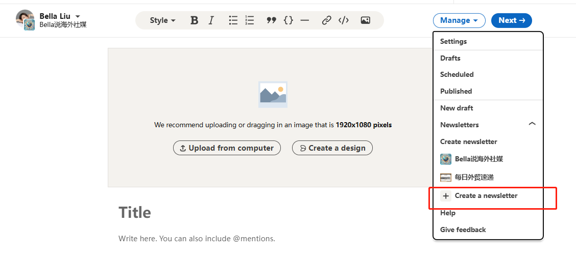Open the Style dropdown
The width and height of the screenshot is (576, 256).
162,20
